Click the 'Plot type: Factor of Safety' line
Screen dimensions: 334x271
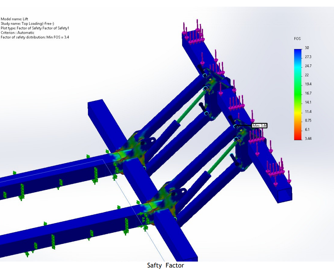(35, 28)
